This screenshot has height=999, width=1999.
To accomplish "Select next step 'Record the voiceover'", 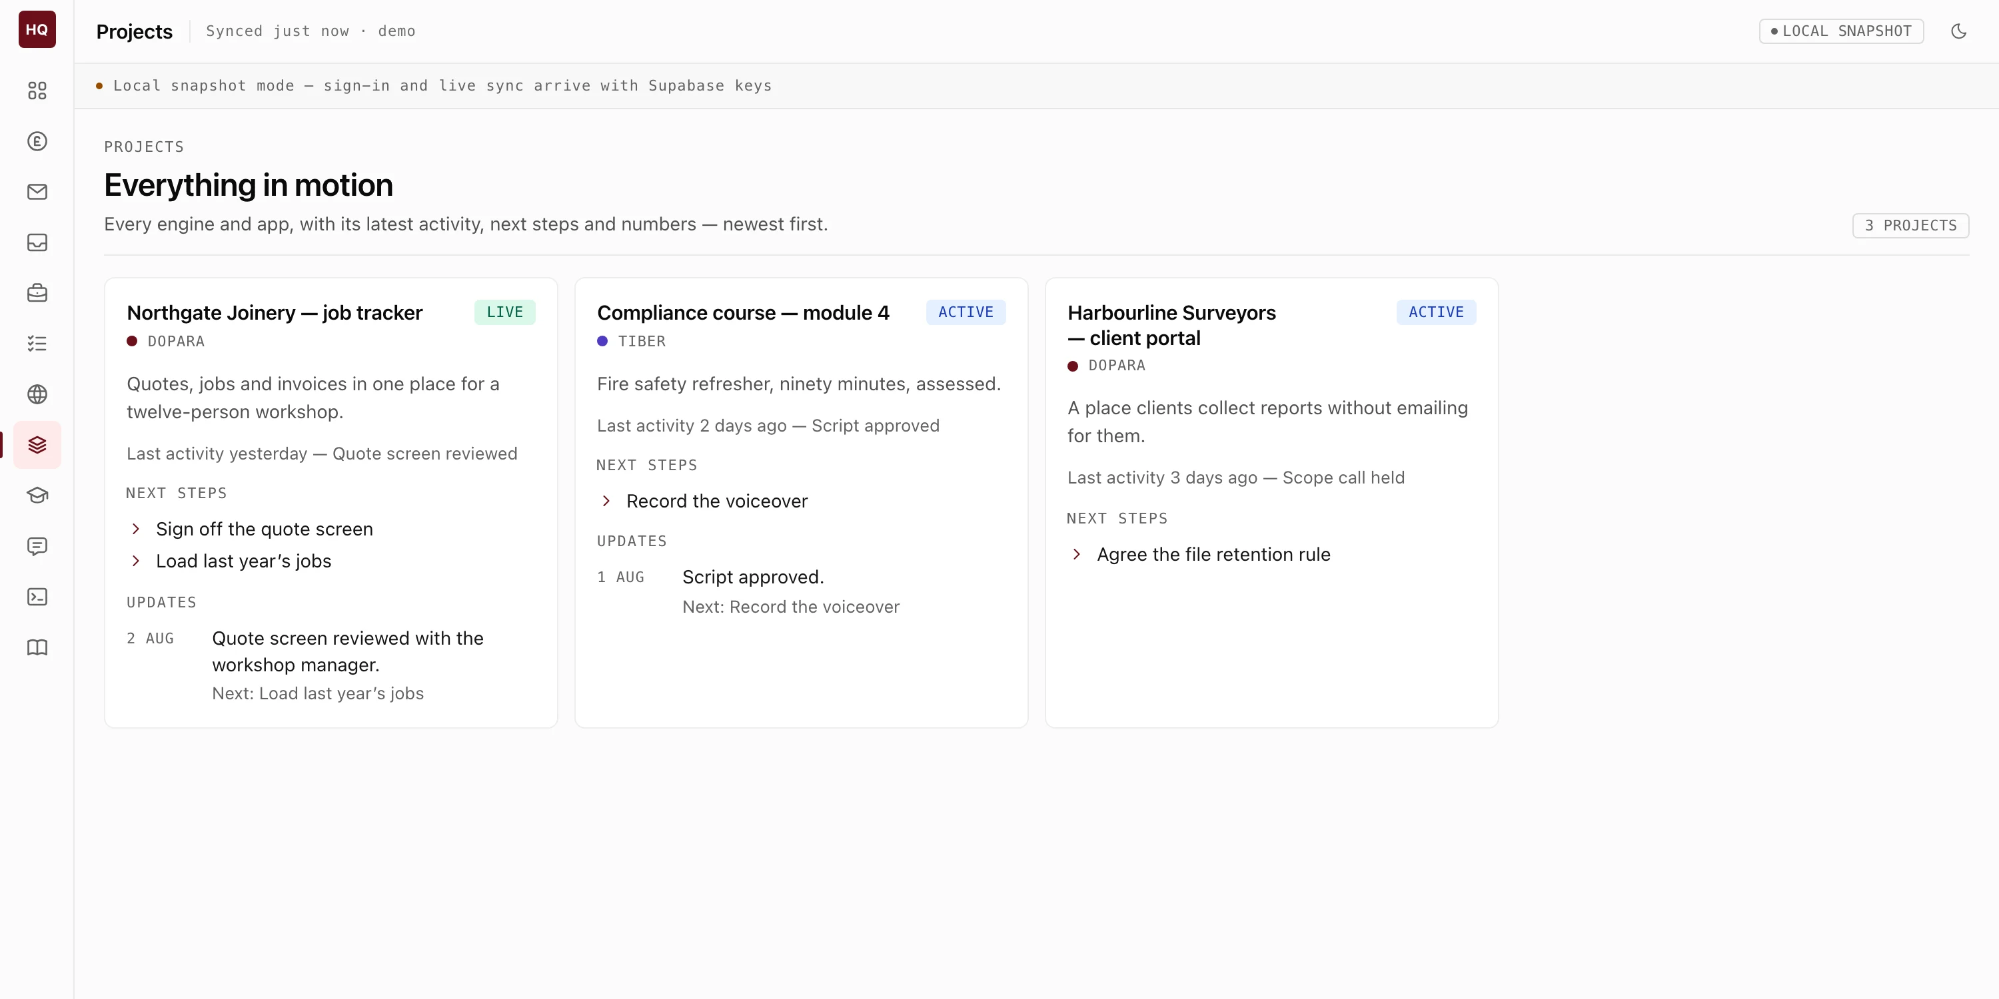I will tap(717, 501).
